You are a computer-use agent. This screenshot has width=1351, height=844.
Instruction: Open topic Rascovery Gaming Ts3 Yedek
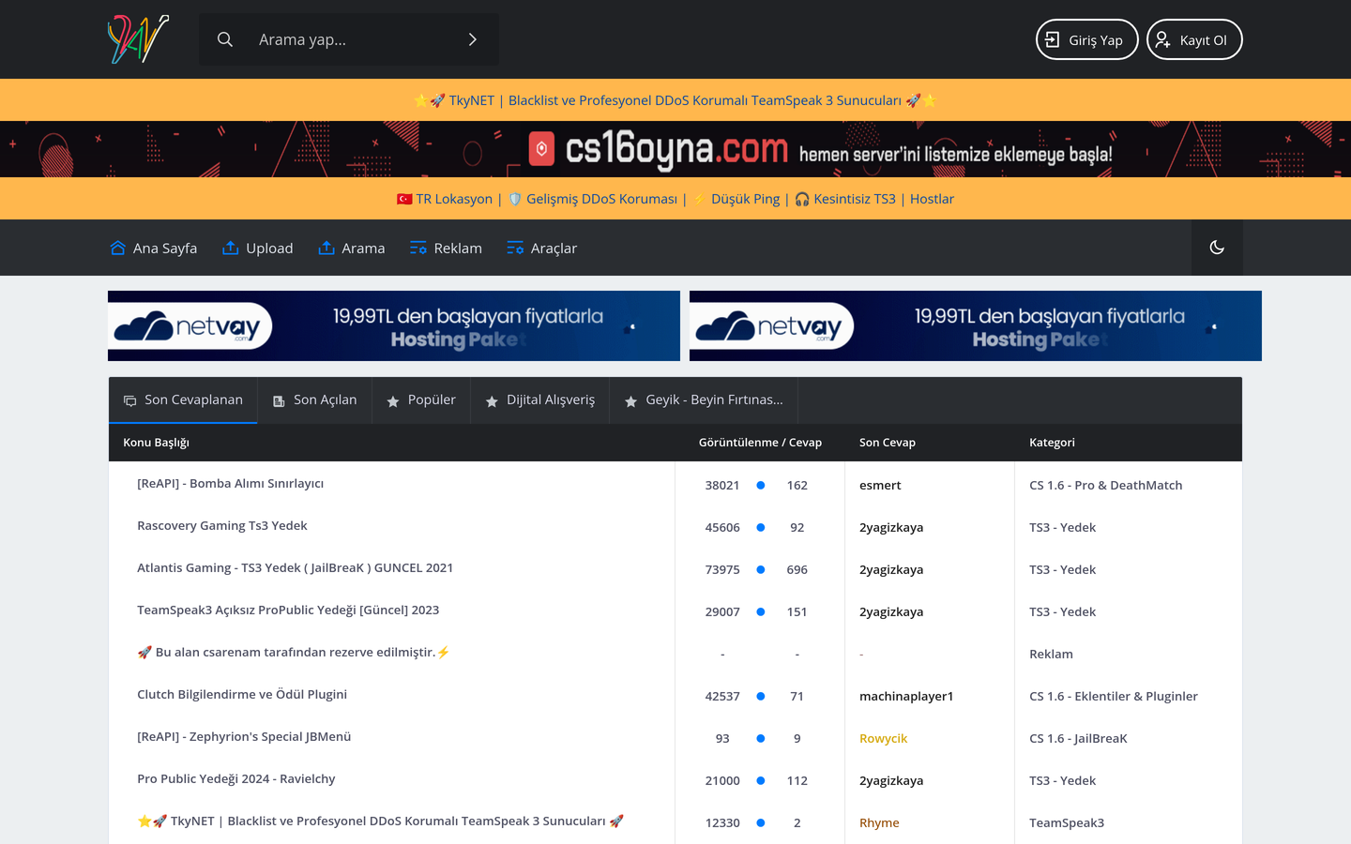222,526
